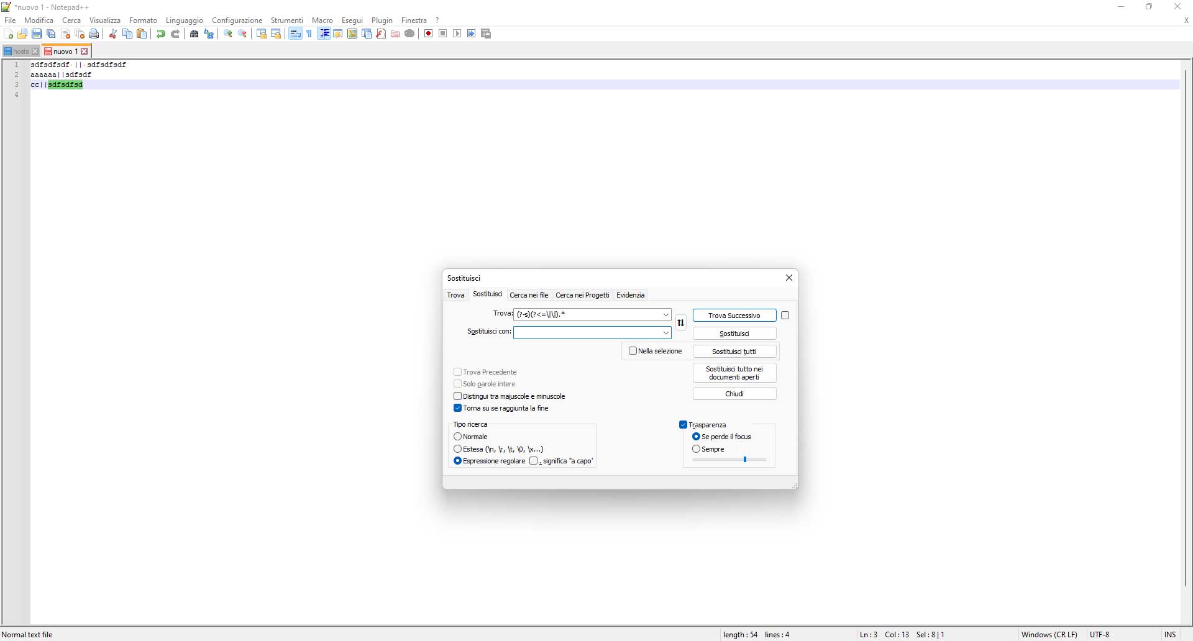1193x641 pixels.
Task: Expand the 'Trova' search history dropdown
Action: tap(665, 315)
